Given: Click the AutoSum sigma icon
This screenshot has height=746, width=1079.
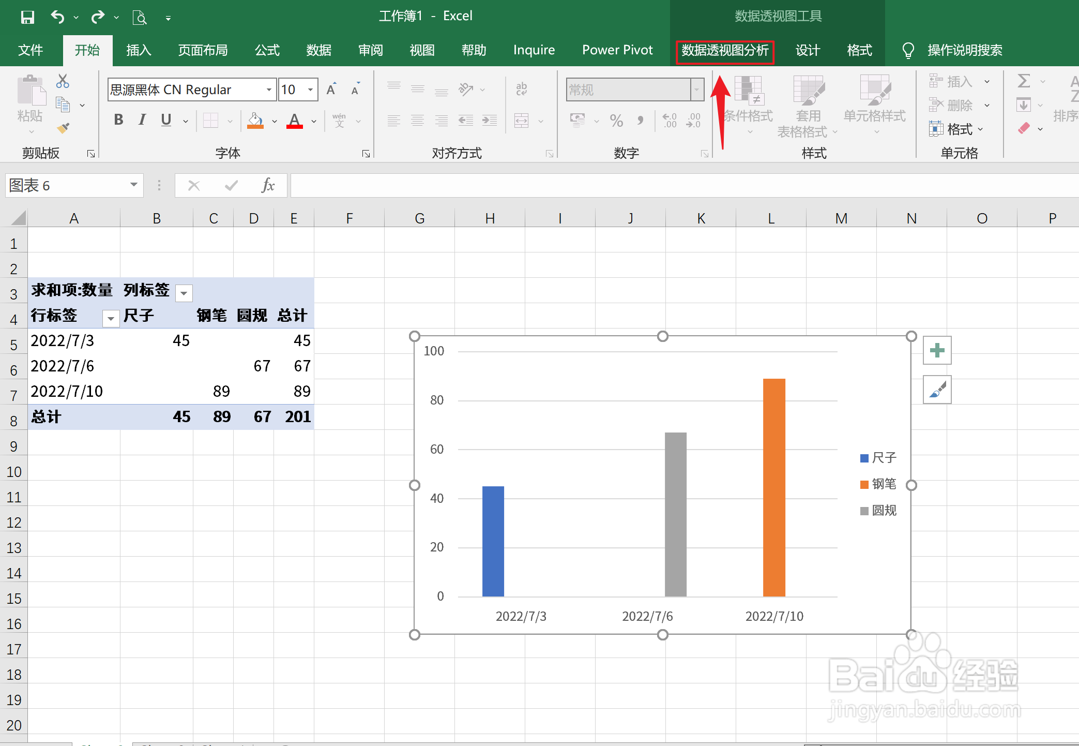Looking at the screenshot, I should tap(1023, 81).
